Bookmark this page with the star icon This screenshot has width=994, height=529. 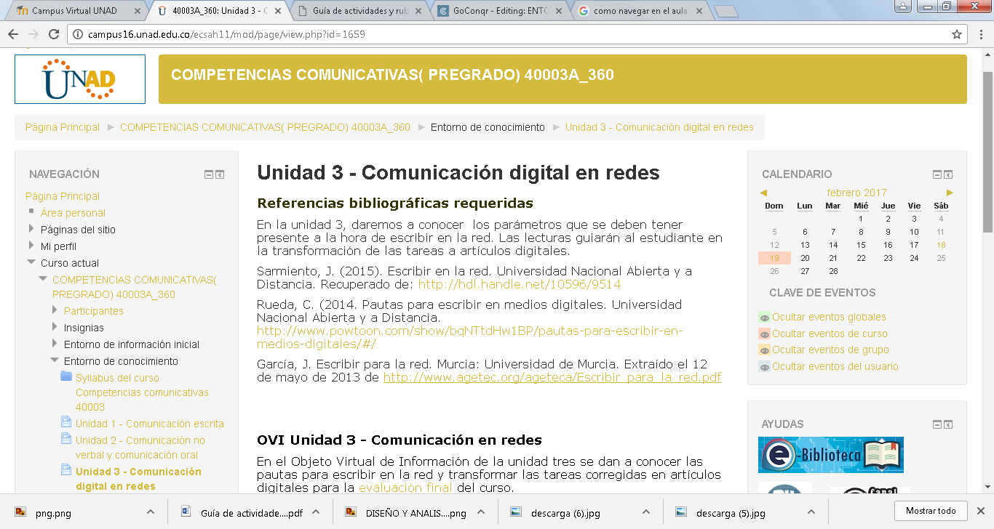pyautogui.click(x=957, y=34)
